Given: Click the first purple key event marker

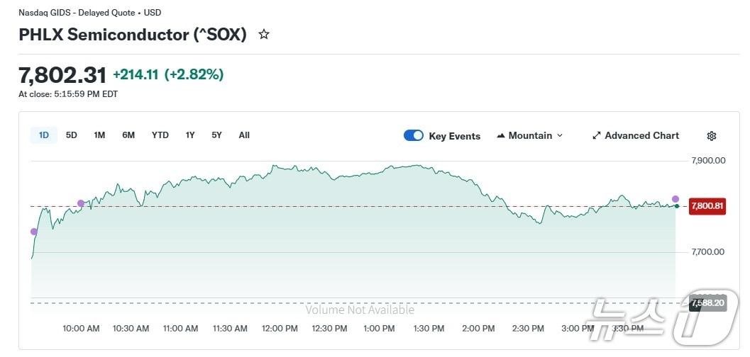Looking at the screenshot, I should coord(33,232).
